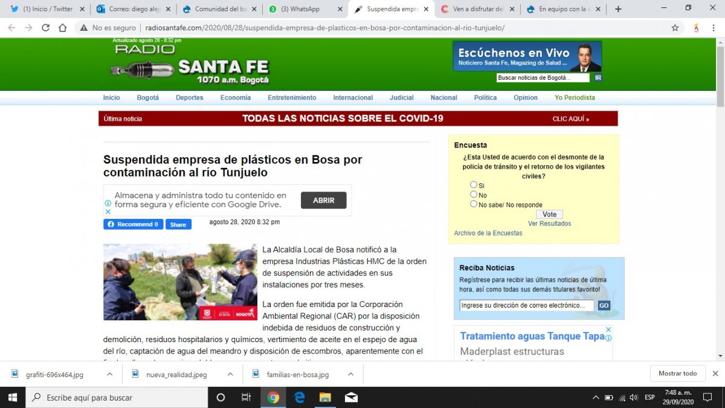Open browser home page icon
This screenshot has height=408, width=725.
pyautogui.click(x=62, y=28)
